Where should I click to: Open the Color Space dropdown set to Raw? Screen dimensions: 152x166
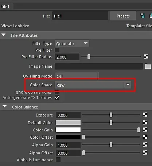pos(93,85)
